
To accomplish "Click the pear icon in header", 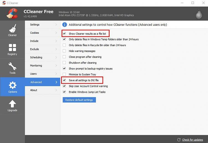I will [x=199, y=14].
